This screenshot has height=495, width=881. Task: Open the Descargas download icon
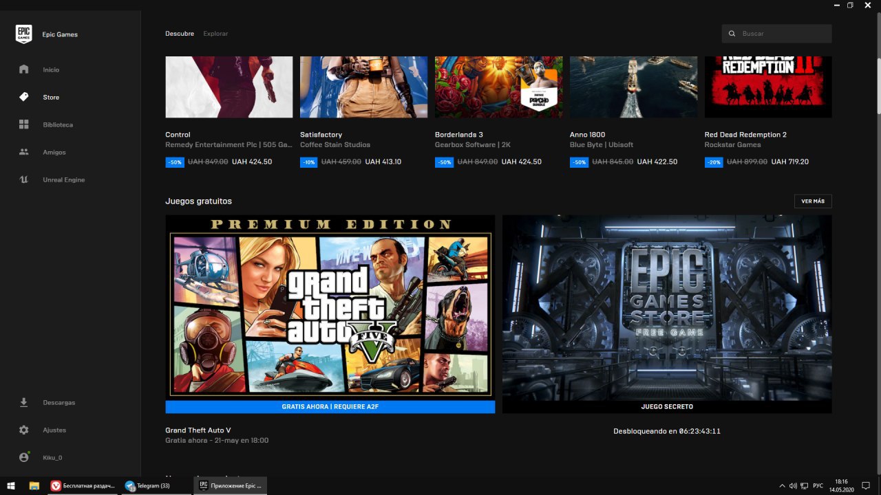pos(24,402)
